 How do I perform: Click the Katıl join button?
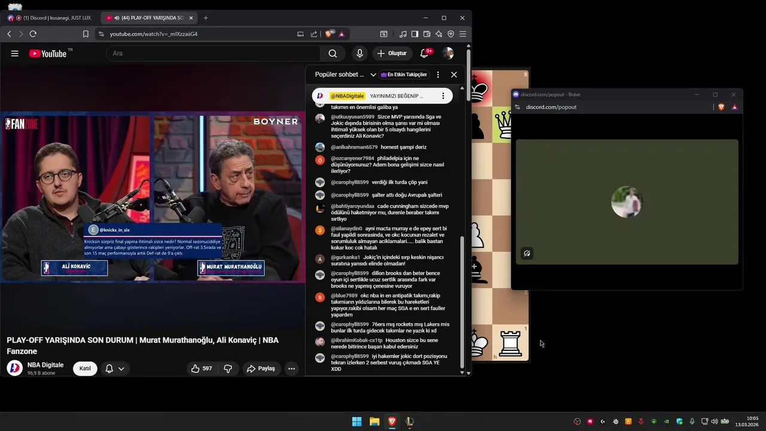[85, 369]
